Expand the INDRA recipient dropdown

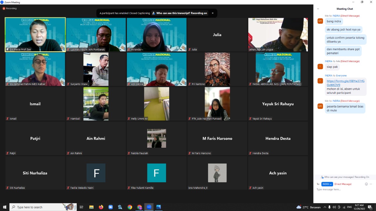click(327, 184)
